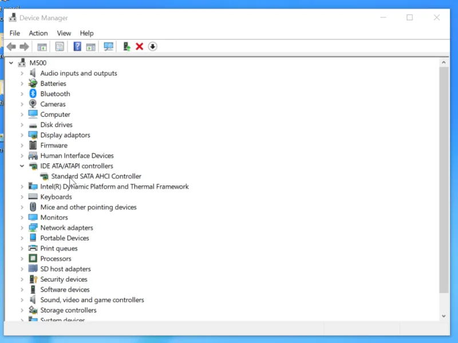
Task: Toggle the show/hide console tree icon
Action: (x=42, y=47)
